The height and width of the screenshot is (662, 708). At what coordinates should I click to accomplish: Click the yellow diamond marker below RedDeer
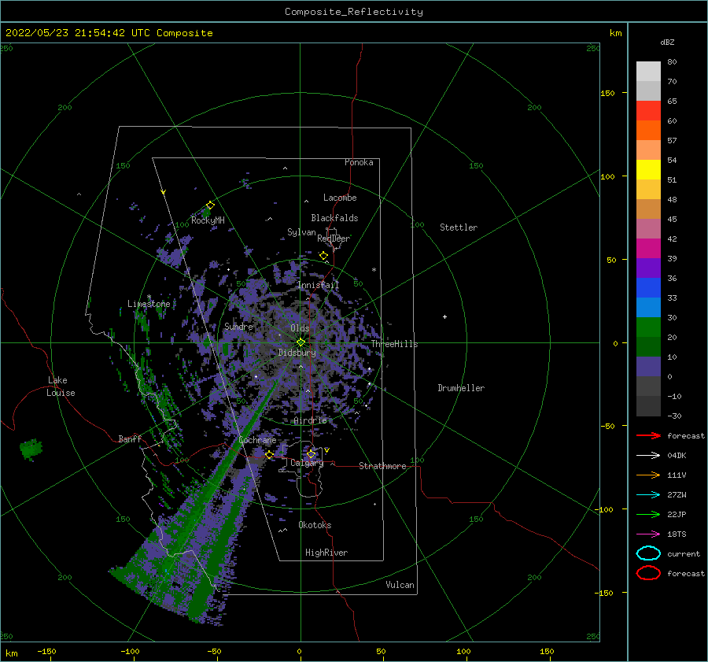323,256
